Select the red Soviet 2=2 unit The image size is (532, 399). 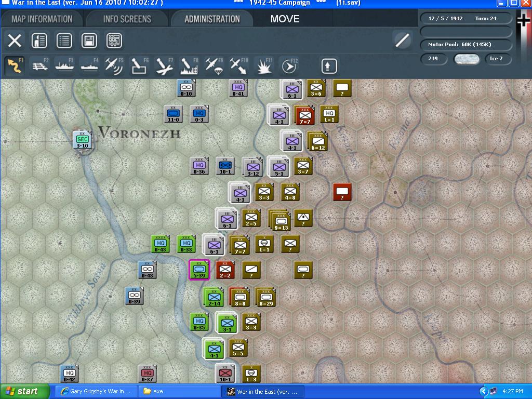225,270
